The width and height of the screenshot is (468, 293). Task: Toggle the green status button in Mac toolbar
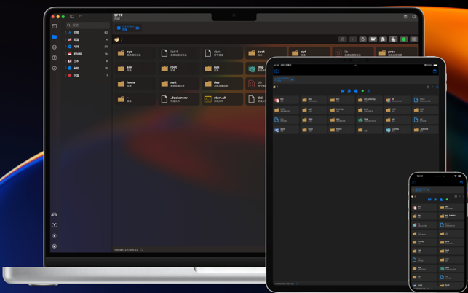pyautogui.click(x=403, y=39)
